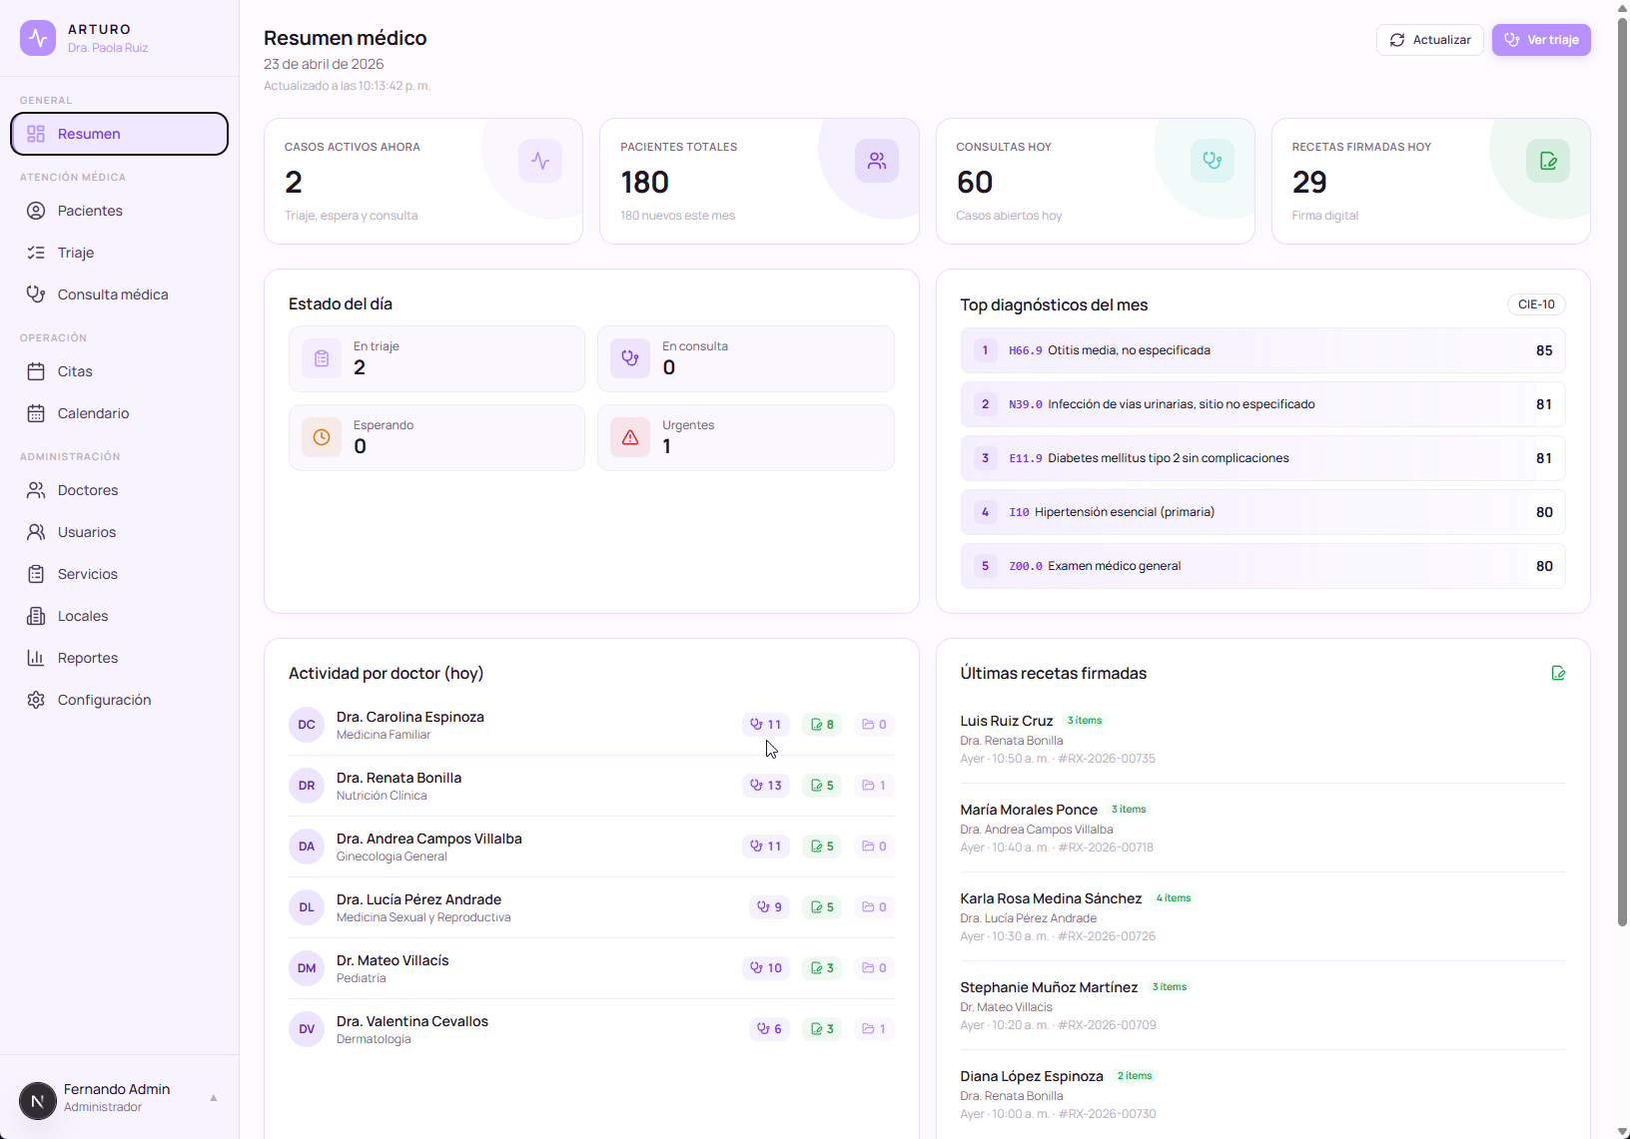Image resolution: width=1630 pixels, height=1139 pixels.
Task: Click the Pacientes person icon in sidebar
Action: coord(36,211)
